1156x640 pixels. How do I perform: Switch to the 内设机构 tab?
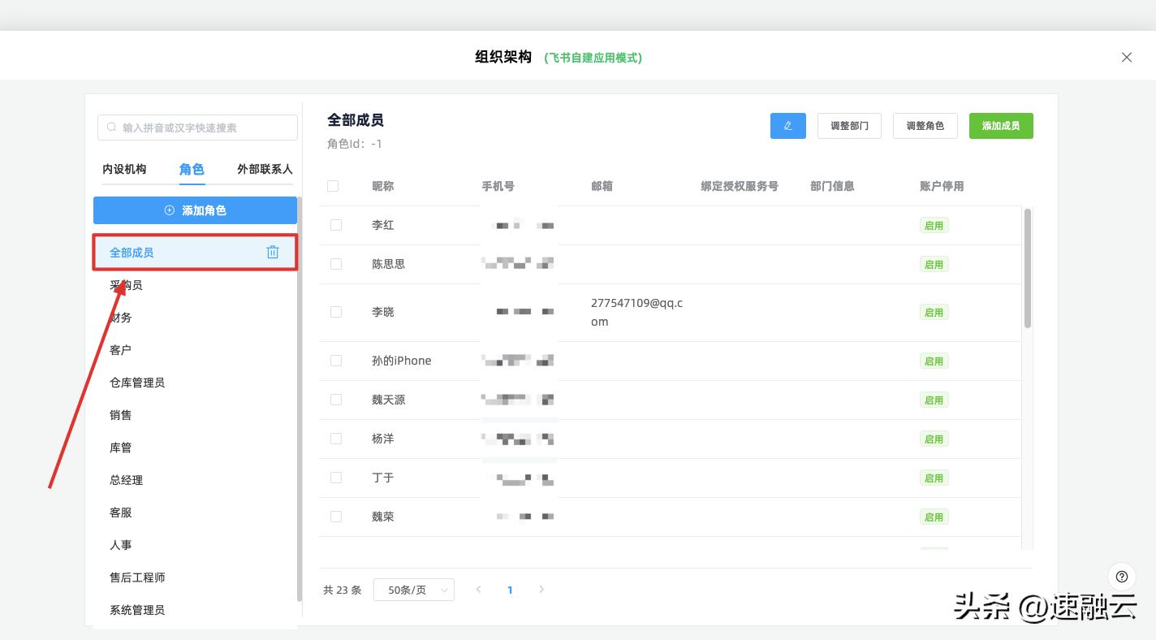125,169
